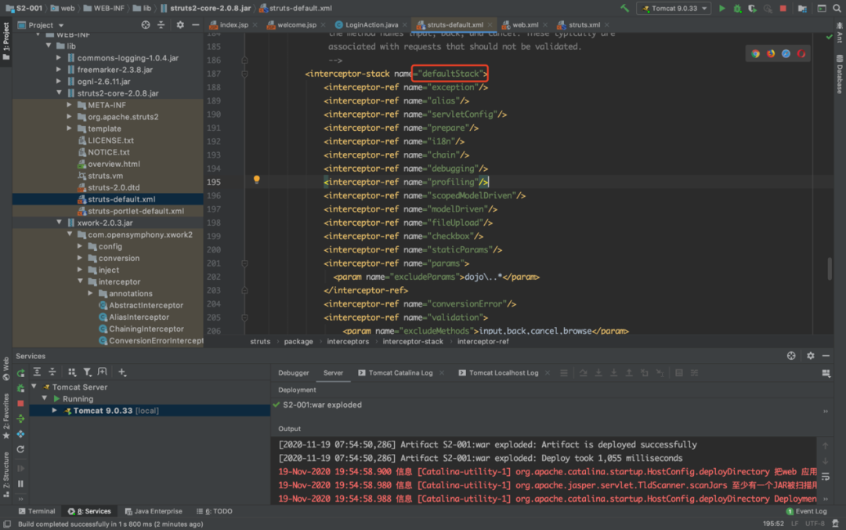
Task: Expand the annotations folder under interceptor
Action: [x=90, y=293]
